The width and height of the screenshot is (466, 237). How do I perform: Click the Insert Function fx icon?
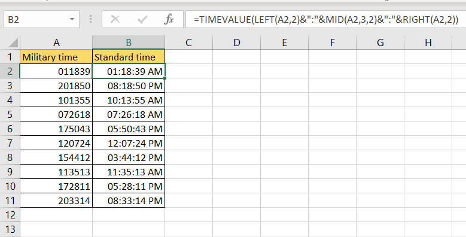[169, 20]
